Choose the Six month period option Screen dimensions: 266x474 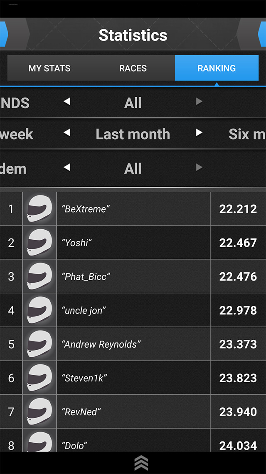(x=247, y=134)
